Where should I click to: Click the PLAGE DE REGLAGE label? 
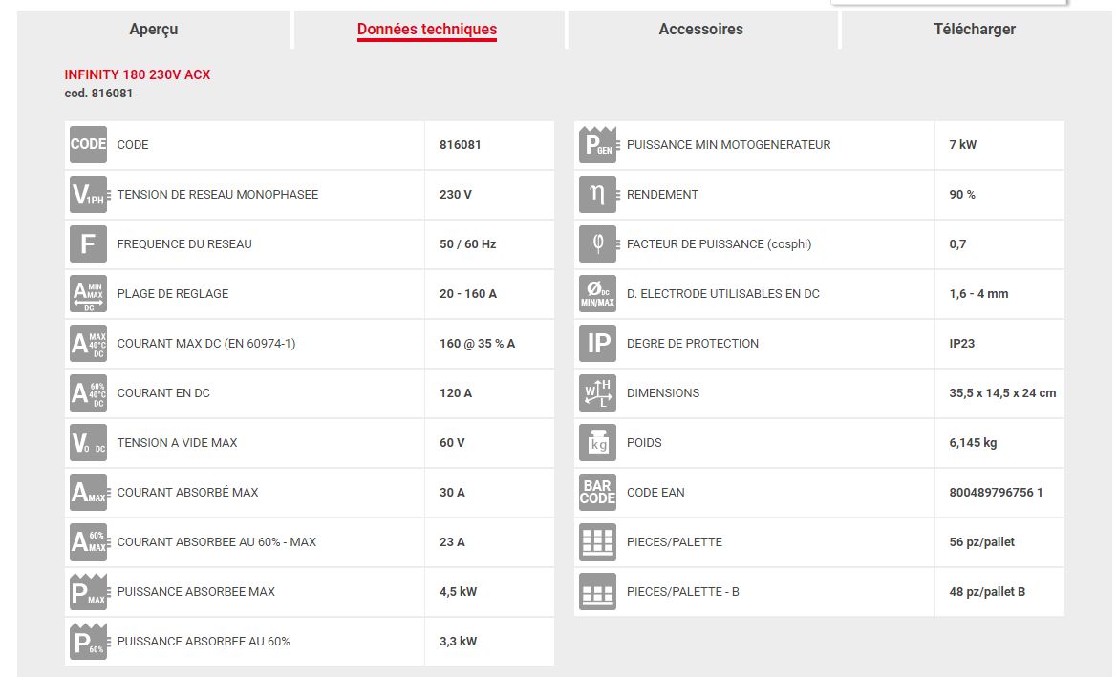(x=173, y=294)
